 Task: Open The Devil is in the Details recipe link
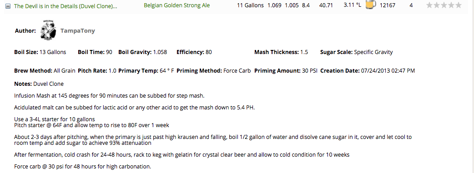click(x=66, y=6)
